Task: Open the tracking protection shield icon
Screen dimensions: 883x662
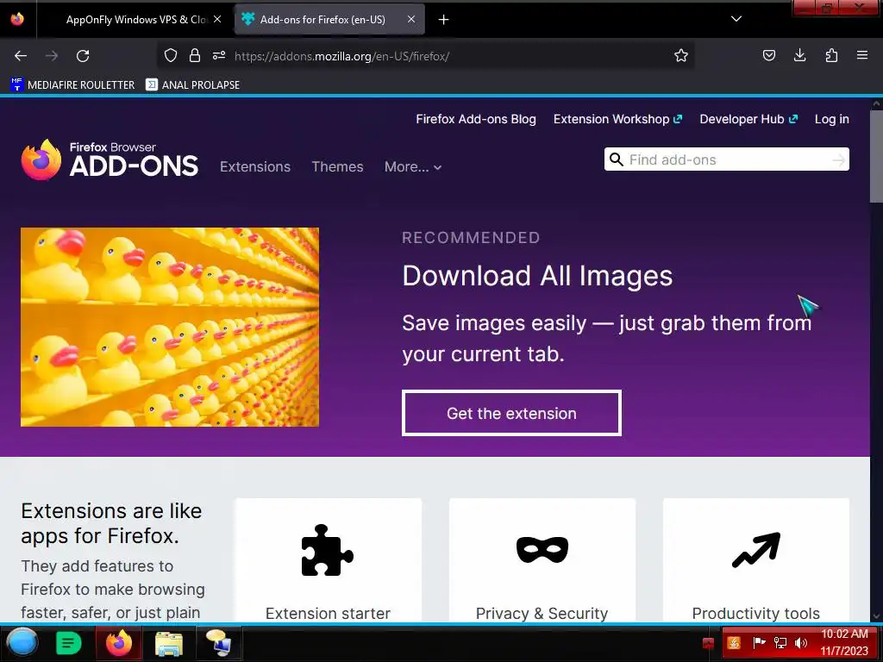Action: pos(171,55)
